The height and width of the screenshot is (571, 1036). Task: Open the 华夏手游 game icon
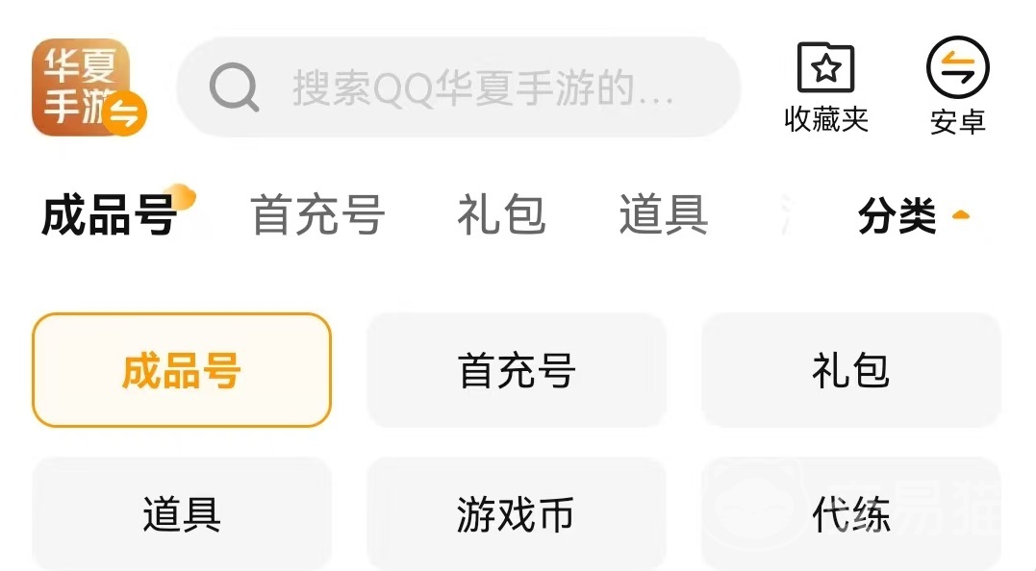[81, 87]
